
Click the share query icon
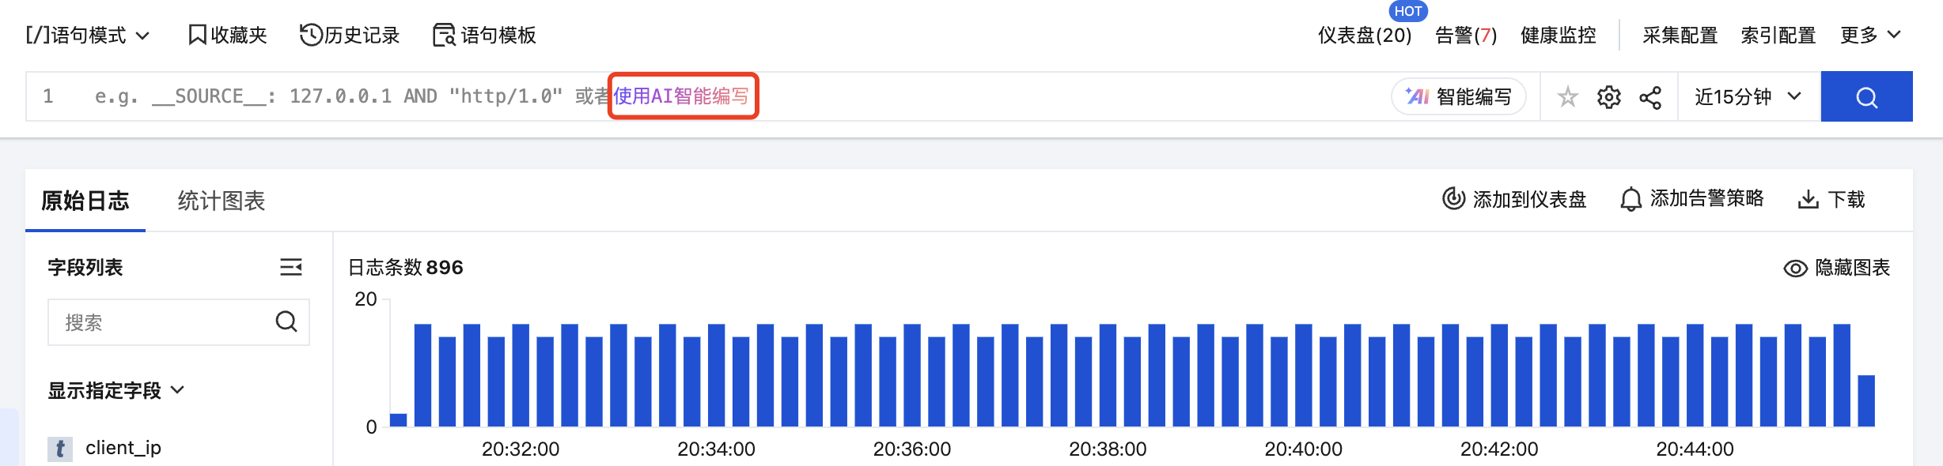(1650, 97)
